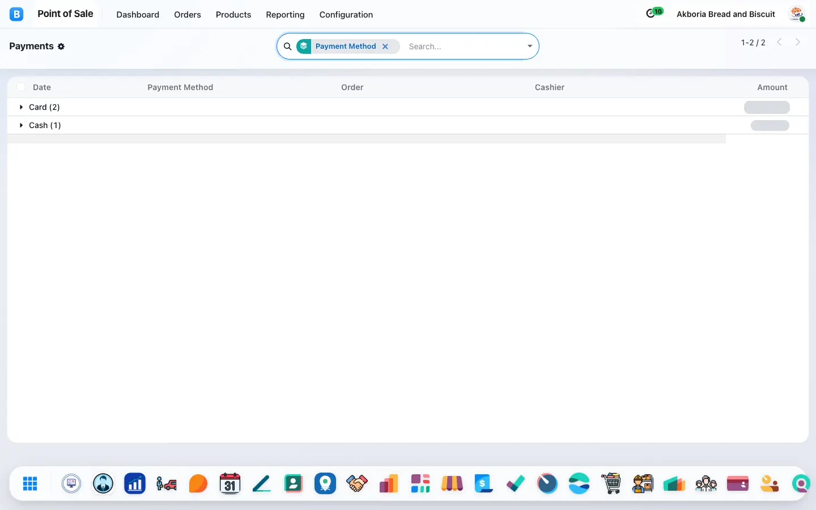Viewport: 816px width, 510px height.
Task: Open the shopping cart dock icon
Action: [611, 483]
